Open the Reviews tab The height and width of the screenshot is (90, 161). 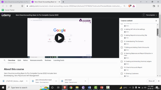pos(48,60)
